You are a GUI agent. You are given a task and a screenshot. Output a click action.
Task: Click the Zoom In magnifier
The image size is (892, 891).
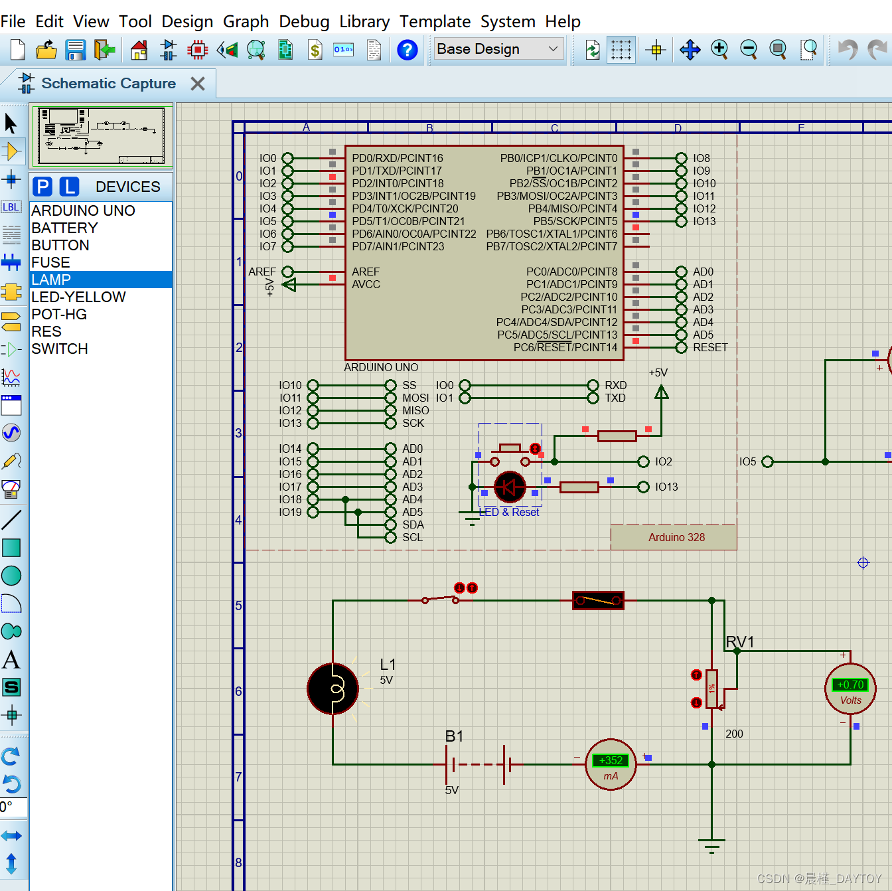(x=719, y=50)
